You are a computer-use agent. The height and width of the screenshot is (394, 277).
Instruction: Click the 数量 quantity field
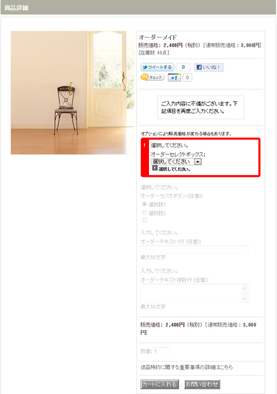click(161, 351)
